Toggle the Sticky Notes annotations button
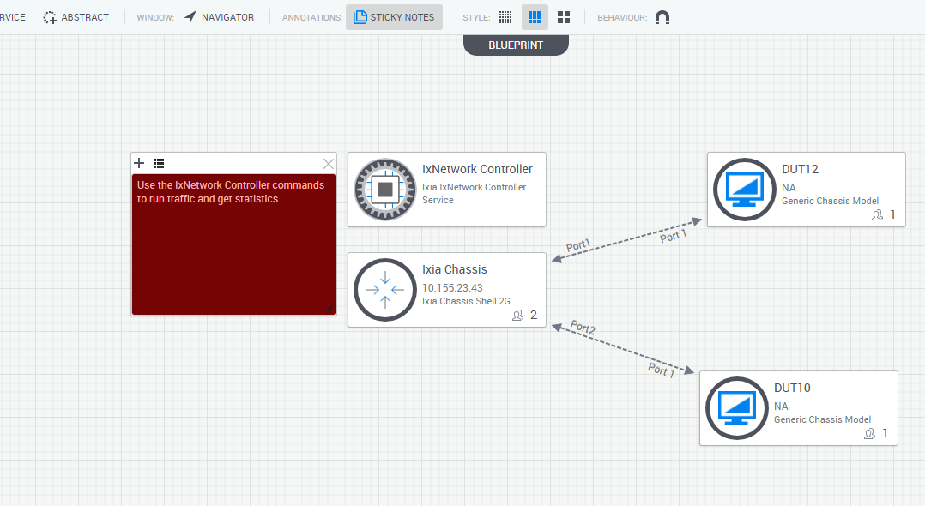The image size is (925, 506). pos(394,17)
